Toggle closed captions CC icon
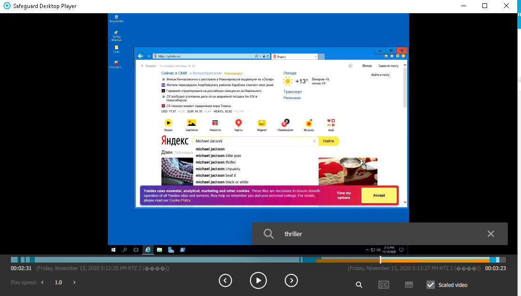Screen dimensions: 521x296 [384, 285]
